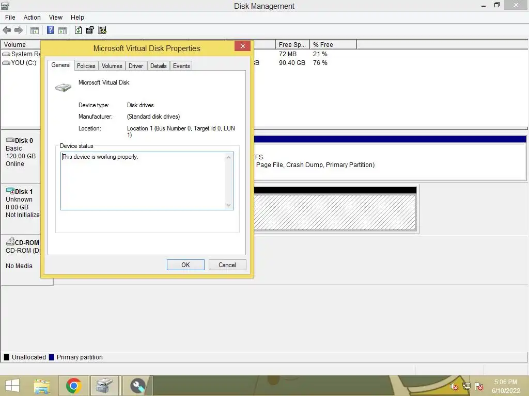Click the System Reserved volume icon

click(x=6, y=54)
